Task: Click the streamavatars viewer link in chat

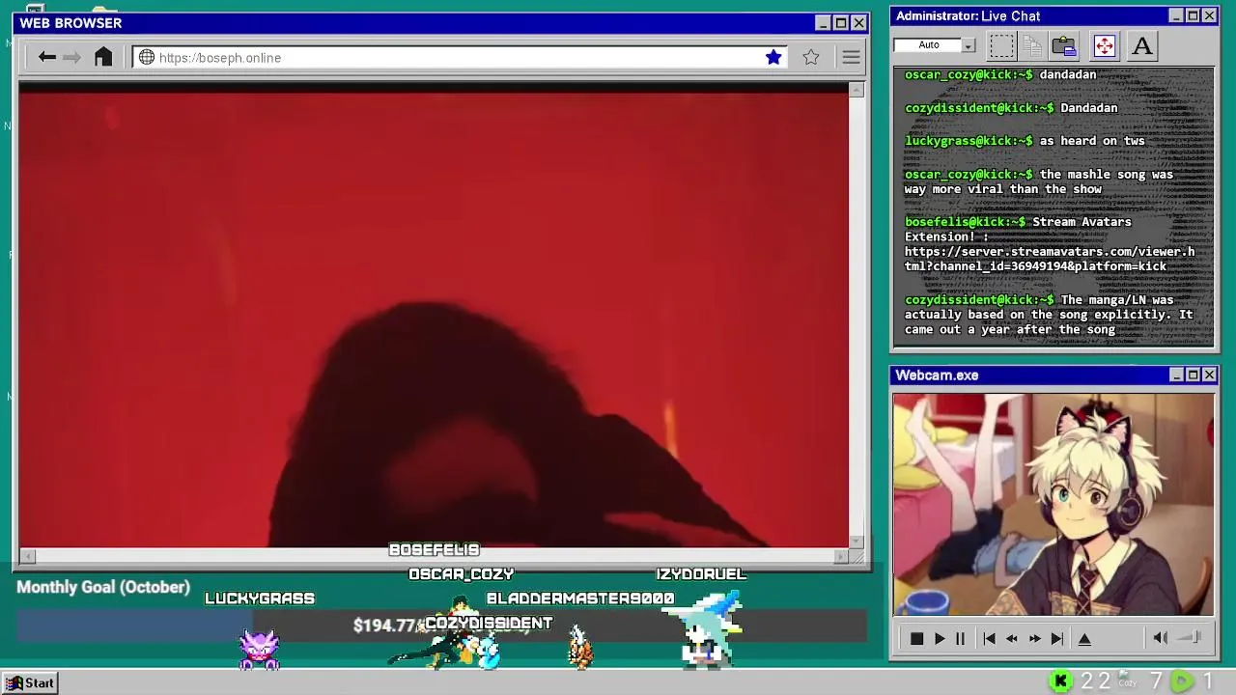Action: coord(1050,259)
